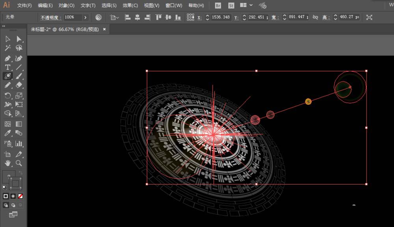The image size is (394, 227).
Task: Step the height value arrows
Action: [x=335, y=17]
